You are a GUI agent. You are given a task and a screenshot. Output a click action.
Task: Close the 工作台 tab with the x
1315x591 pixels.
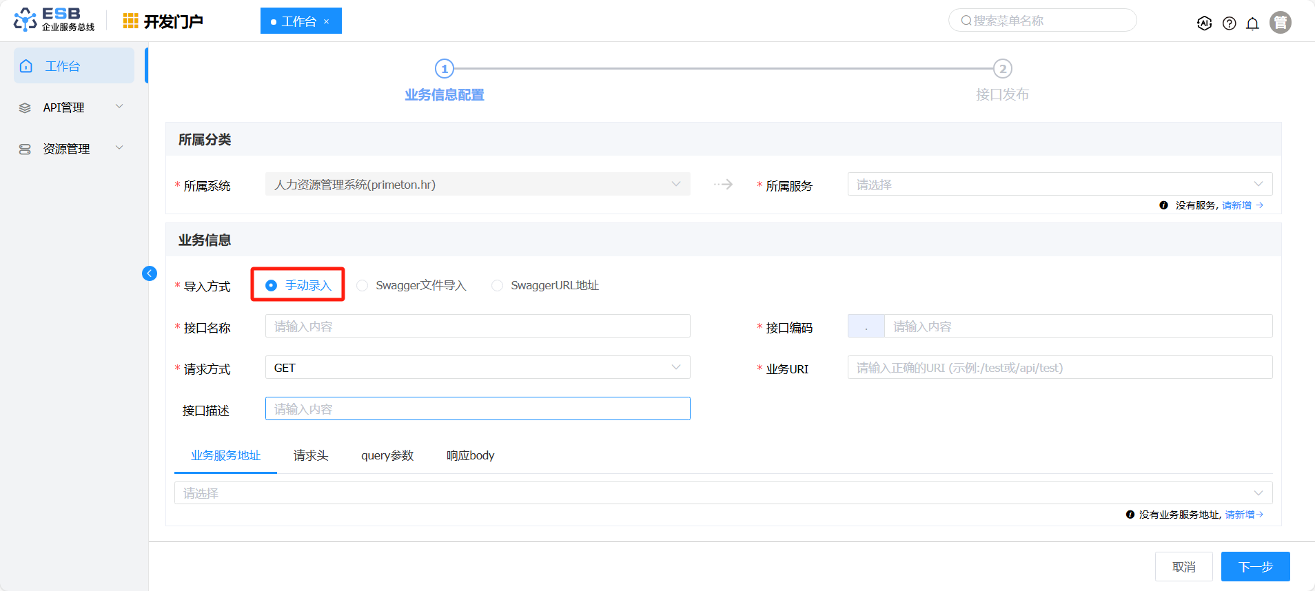point(327,22)
